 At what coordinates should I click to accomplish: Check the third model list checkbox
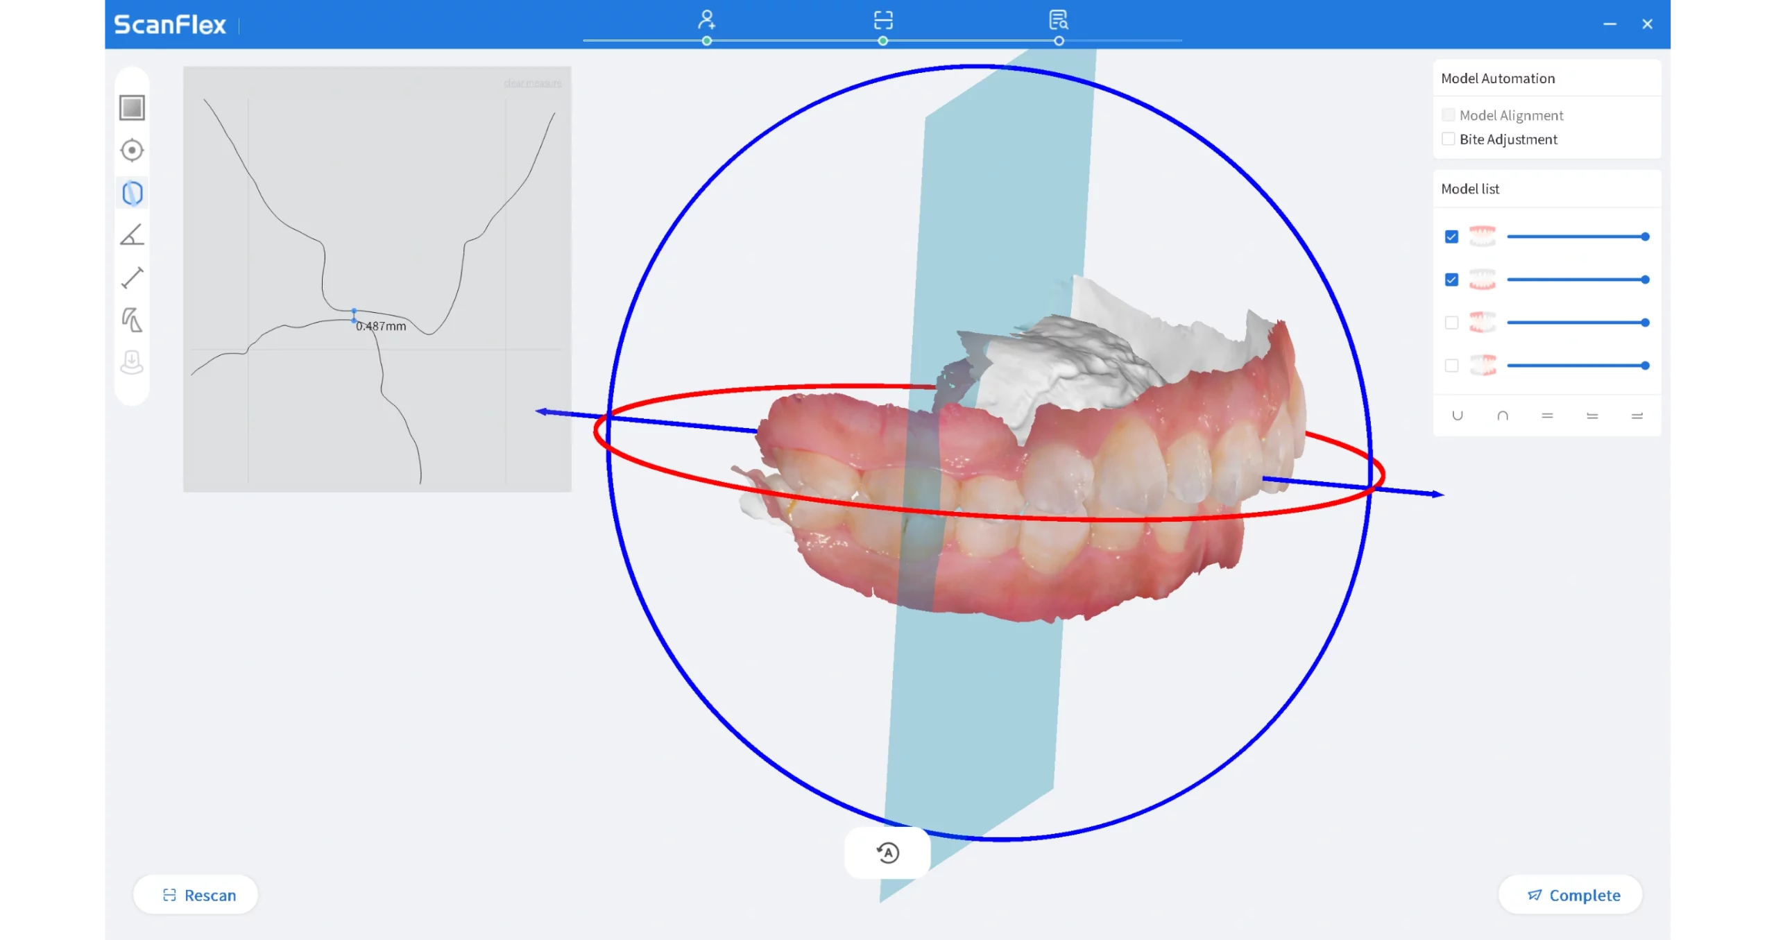click(1451, 323)
